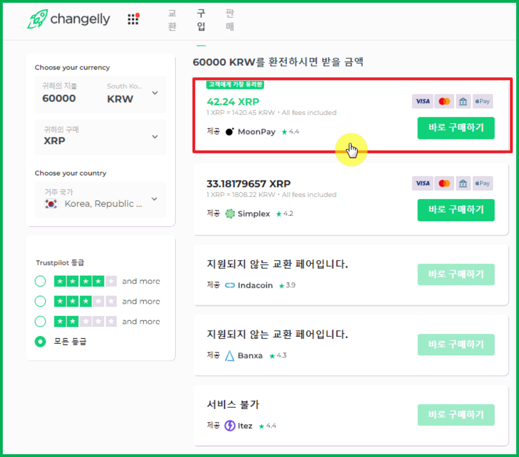519x457 pixels.
Task: Open the 교환 menu item
Action: coord(172,20)
